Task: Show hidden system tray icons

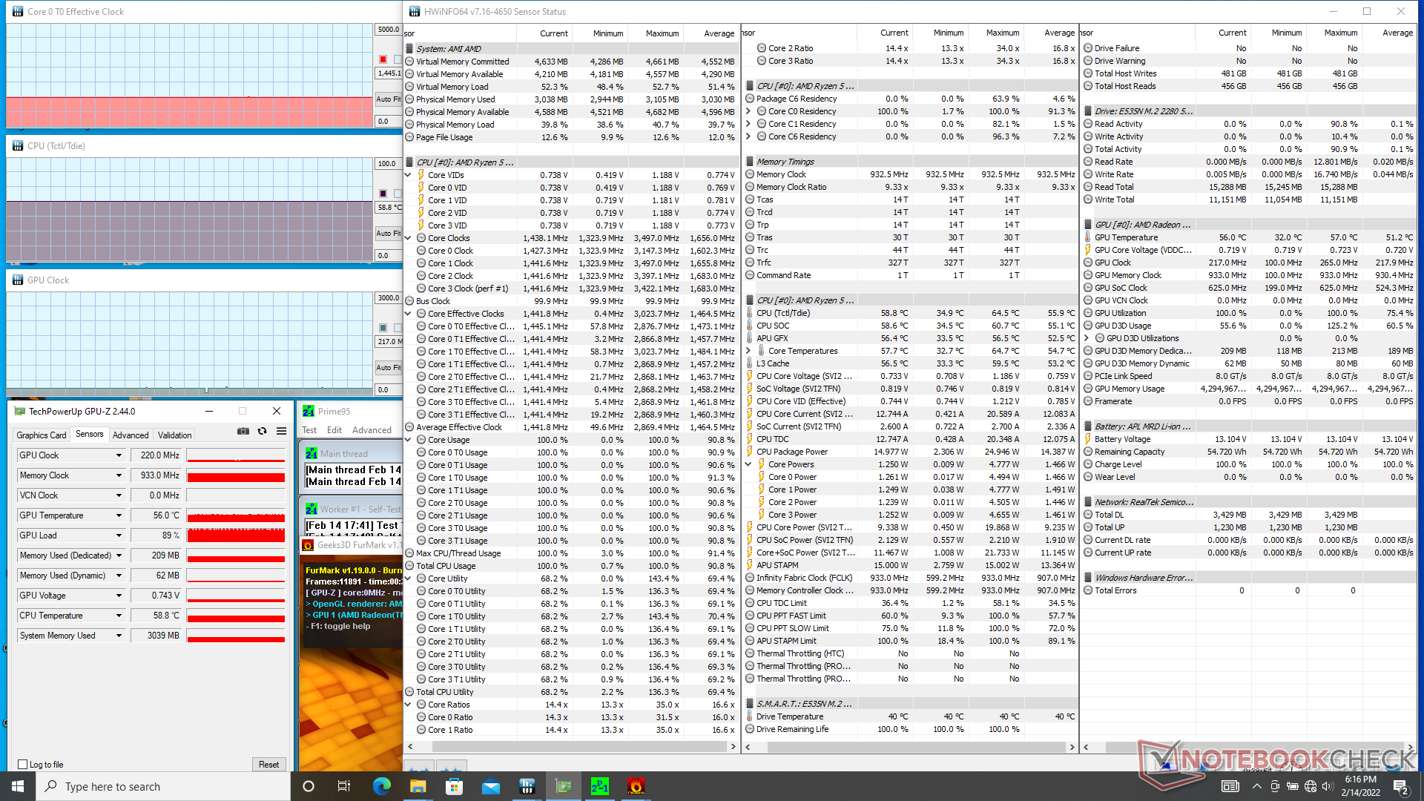Action: pyautogui.click(x=1256, y=786)
